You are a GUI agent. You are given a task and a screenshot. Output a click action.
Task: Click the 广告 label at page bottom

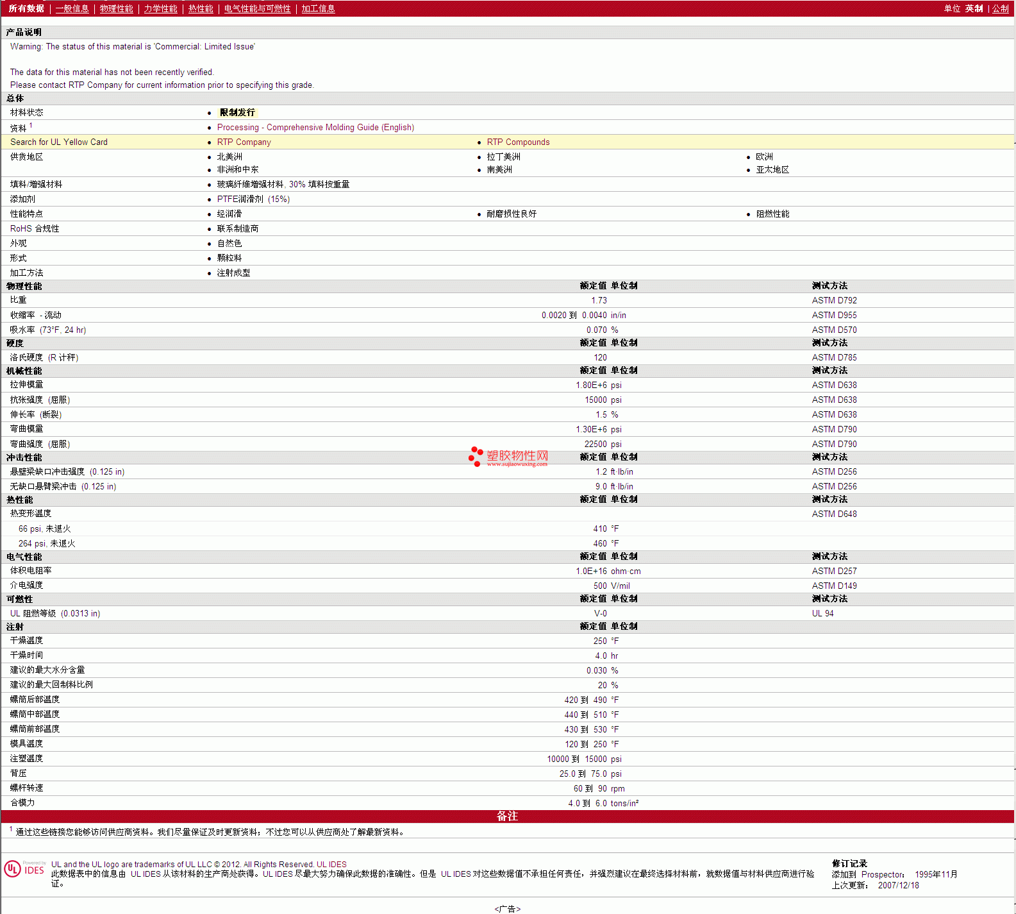point(508,909)
